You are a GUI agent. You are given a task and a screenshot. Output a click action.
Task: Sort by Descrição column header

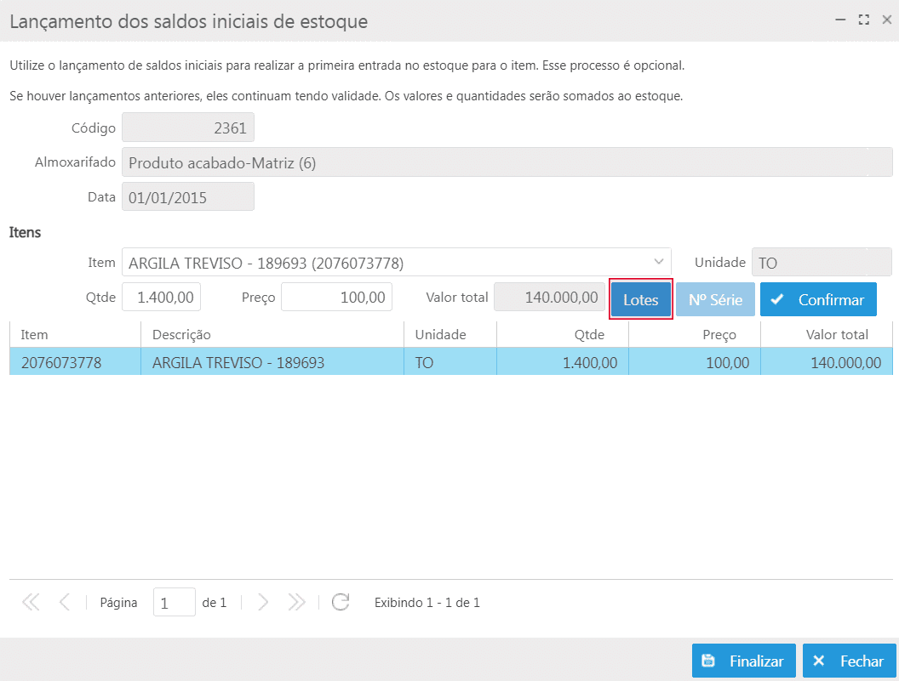pos(272,335)
